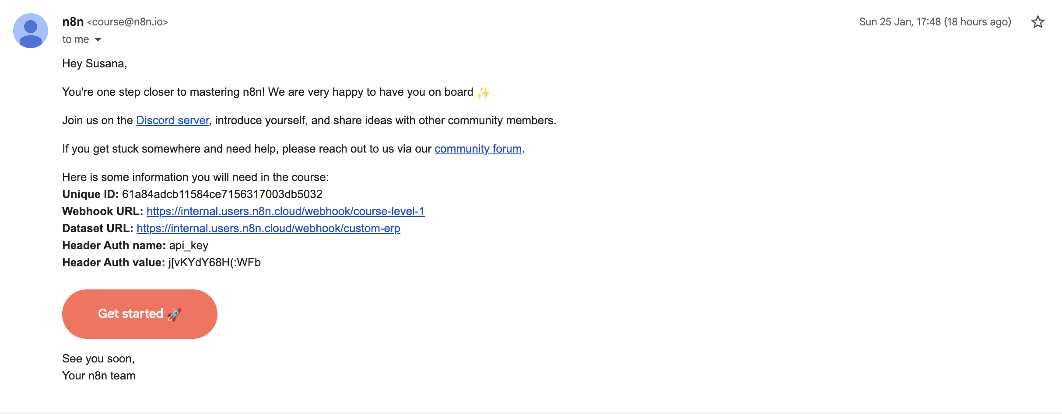Screen dimensions: 1062x414
Task: Click the "Your n8n team" signature
Action: [x=99, y=376]
